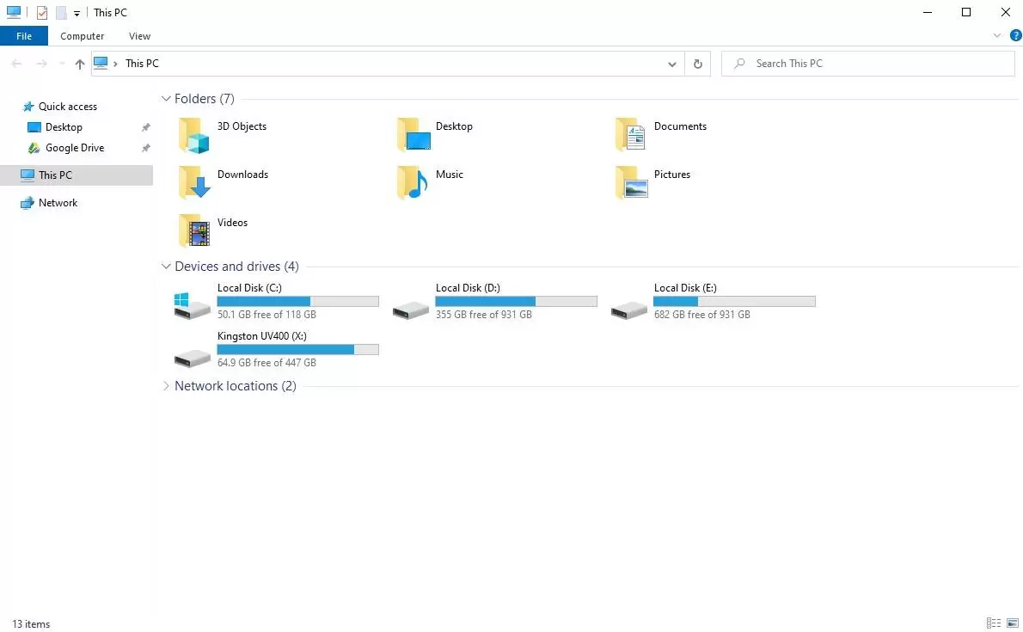This screenshot has width=1023, height=632.
Task: Switch to details view
Action: click(993, 623)
